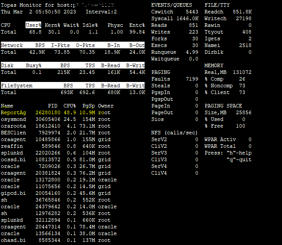Image resolution: width=282 pixels, height=245 pixels.
Task: Select the ReportAg process row
Action: pyautogui.click(x=13, y=113)
